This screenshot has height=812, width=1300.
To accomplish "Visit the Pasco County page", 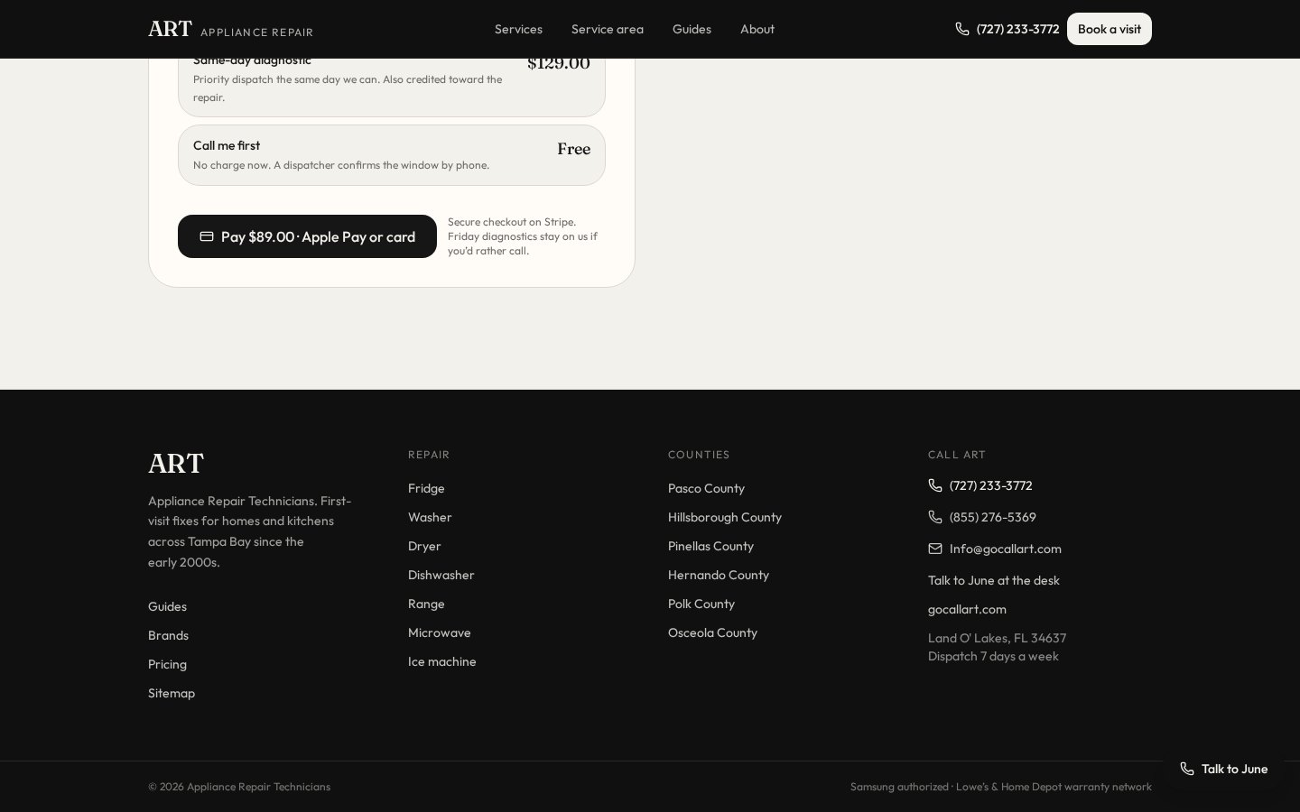I will click(x=706, y=488).
